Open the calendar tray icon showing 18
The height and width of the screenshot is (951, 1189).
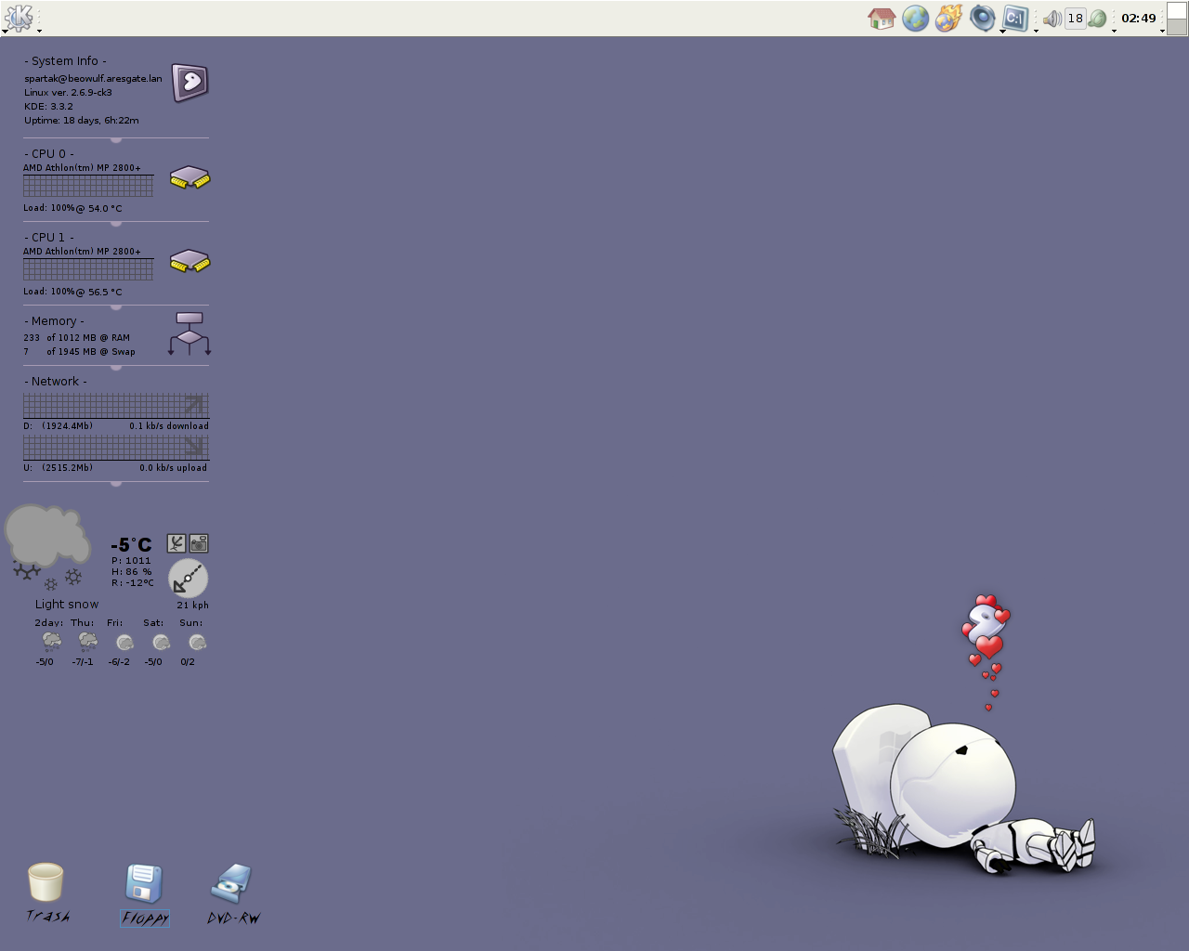click(1075, 18)
